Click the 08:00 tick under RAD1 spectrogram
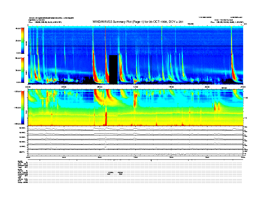Screen dimensions: 262x202 pyautogui.click(x=100, y=87)
